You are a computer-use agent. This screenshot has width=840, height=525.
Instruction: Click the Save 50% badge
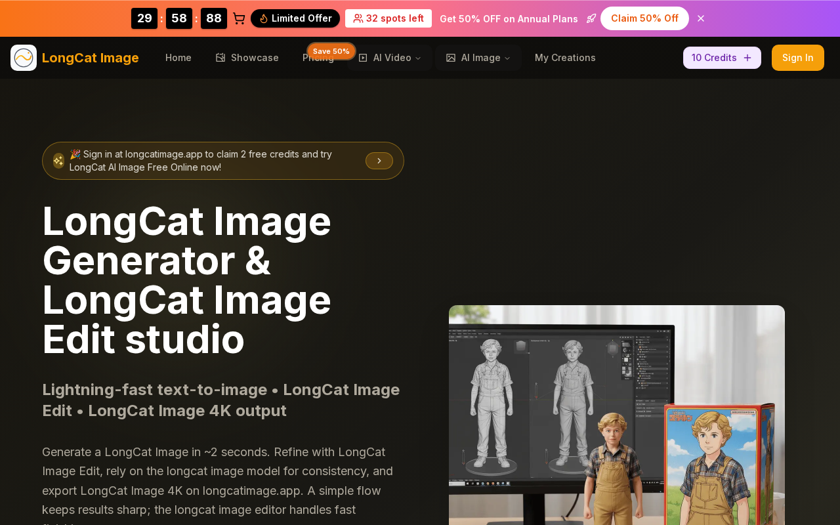331,51
